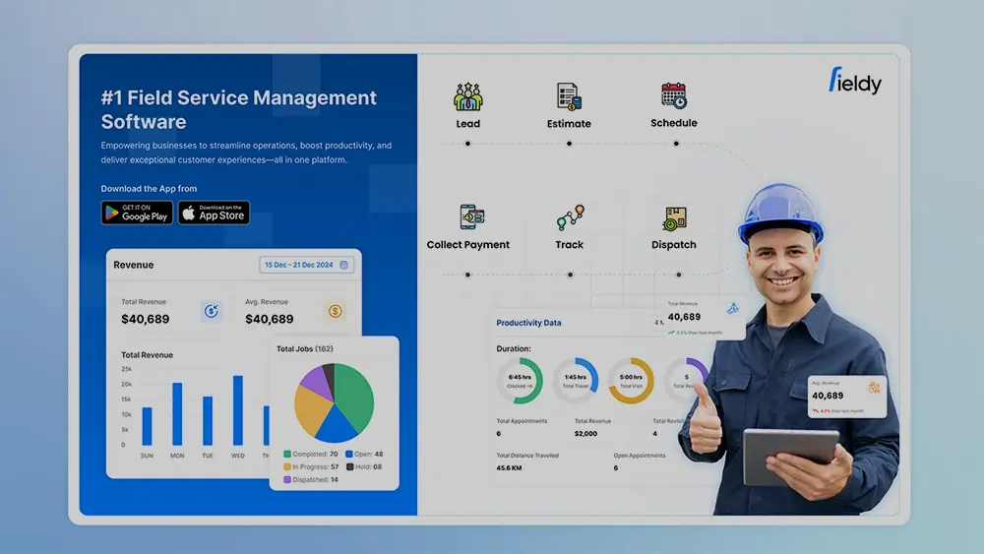The height and width of the screenshot is (554, 984).
Task: Click the tablet held by the technician
Action: click(x=791, y=457)
